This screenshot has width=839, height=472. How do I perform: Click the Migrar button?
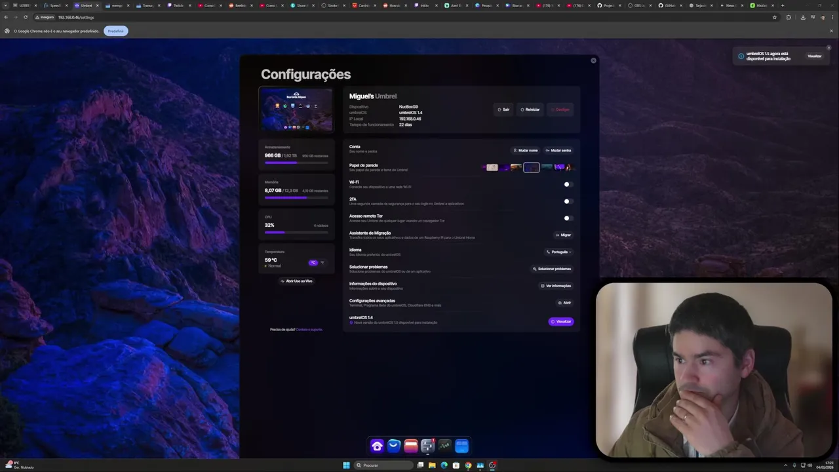click(x=564, y=235)
